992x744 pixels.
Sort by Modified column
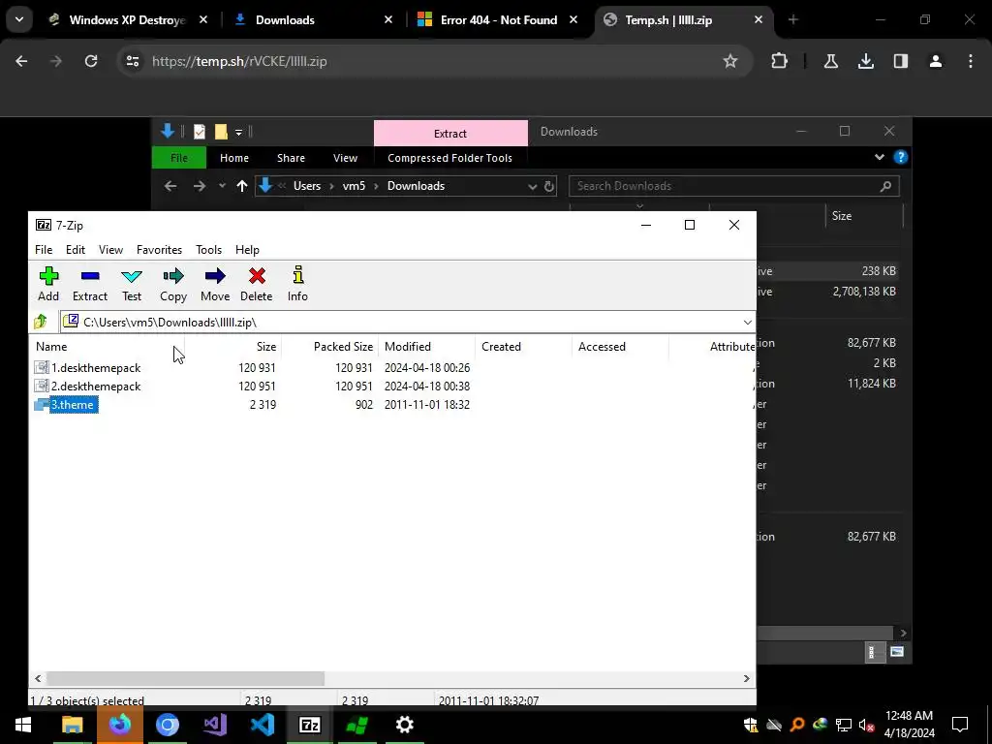tap(426, 347)
